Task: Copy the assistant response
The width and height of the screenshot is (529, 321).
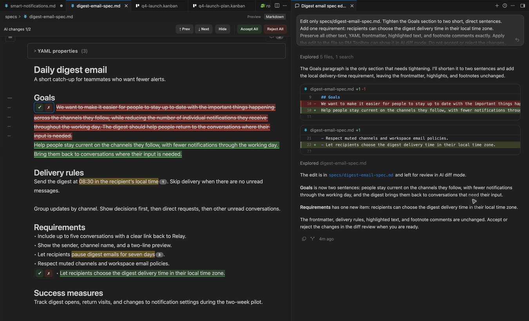Action: coord(304,239)
